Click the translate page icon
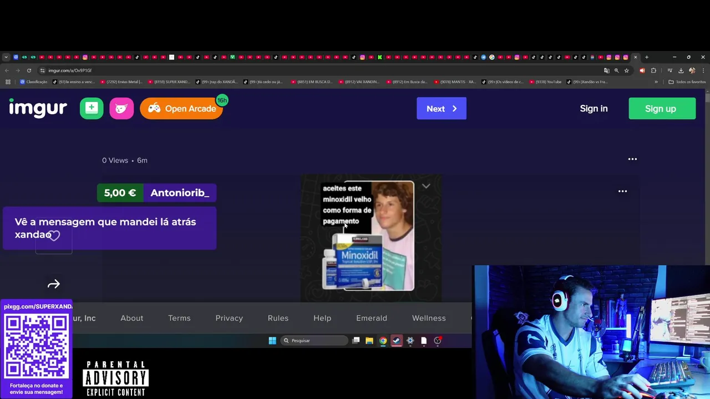 [x=606, y=70]
